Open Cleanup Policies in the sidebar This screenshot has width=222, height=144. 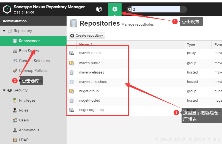[33, 70]
